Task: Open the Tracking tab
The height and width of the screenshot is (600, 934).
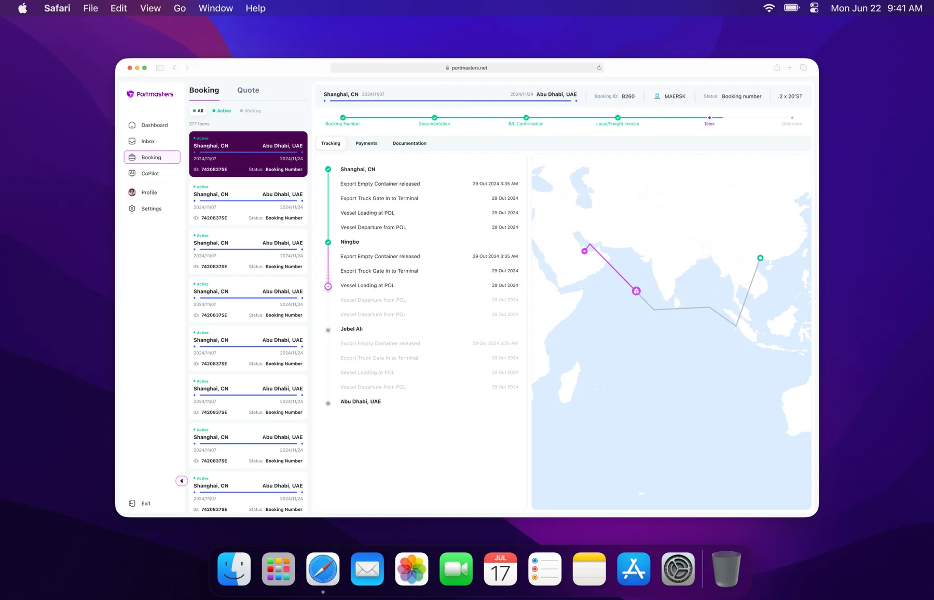Action: click(331, 143)
